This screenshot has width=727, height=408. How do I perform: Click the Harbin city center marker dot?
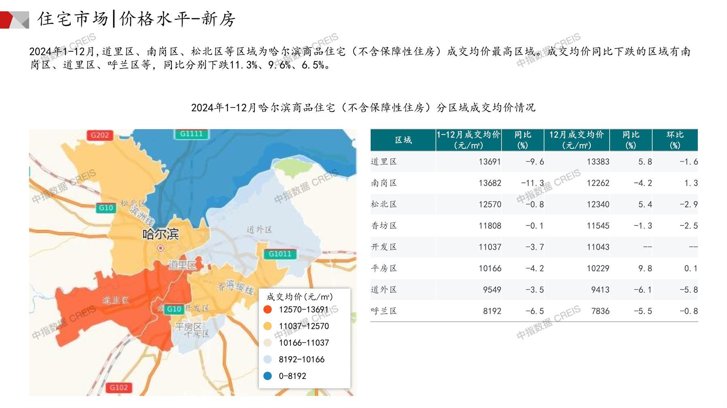pos(161,248)
